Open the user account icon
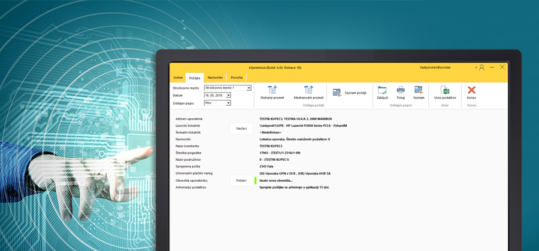 (x=482, y=68)
